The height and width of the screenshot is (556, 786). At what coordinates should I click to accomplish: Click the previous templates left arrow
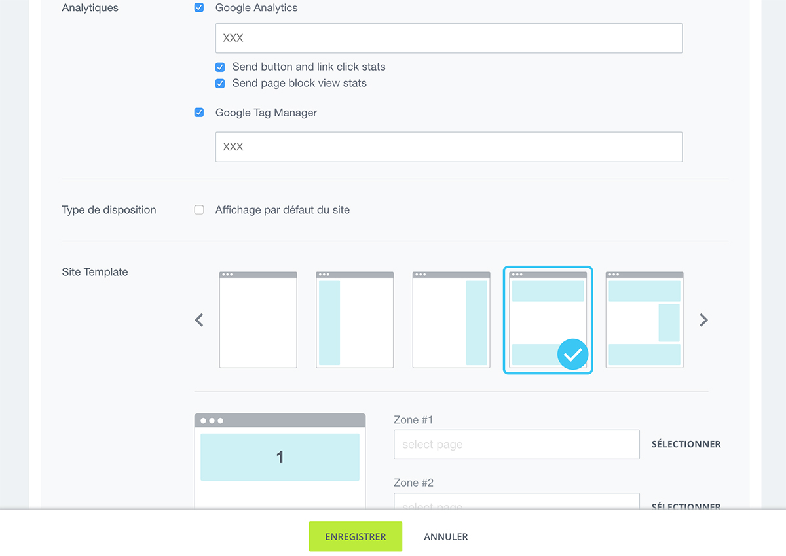coord(200,320)
